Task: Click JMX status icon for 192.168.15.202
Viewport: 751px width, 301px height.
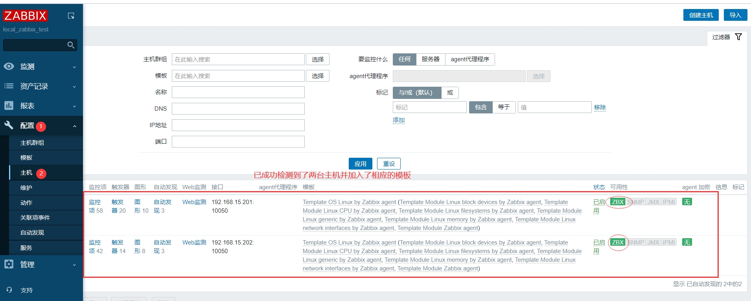Action: pyautogui.click(x=653, y=242)
